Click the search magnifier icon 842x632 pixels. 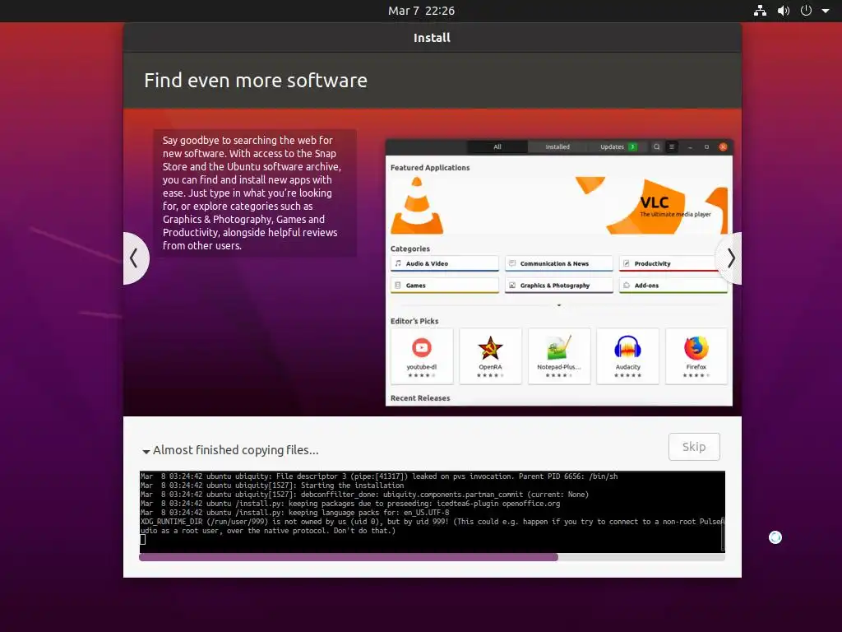tap(656, 146)
